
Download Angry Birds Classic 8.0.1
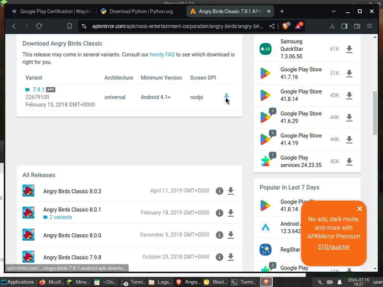[x=230, y=213]
